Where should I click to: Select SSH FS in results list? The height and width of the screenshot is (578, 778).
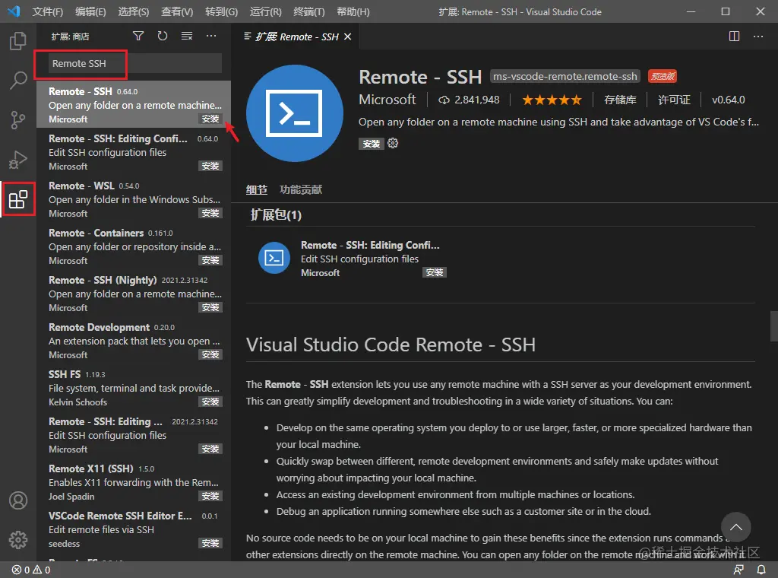click(134, 388)
